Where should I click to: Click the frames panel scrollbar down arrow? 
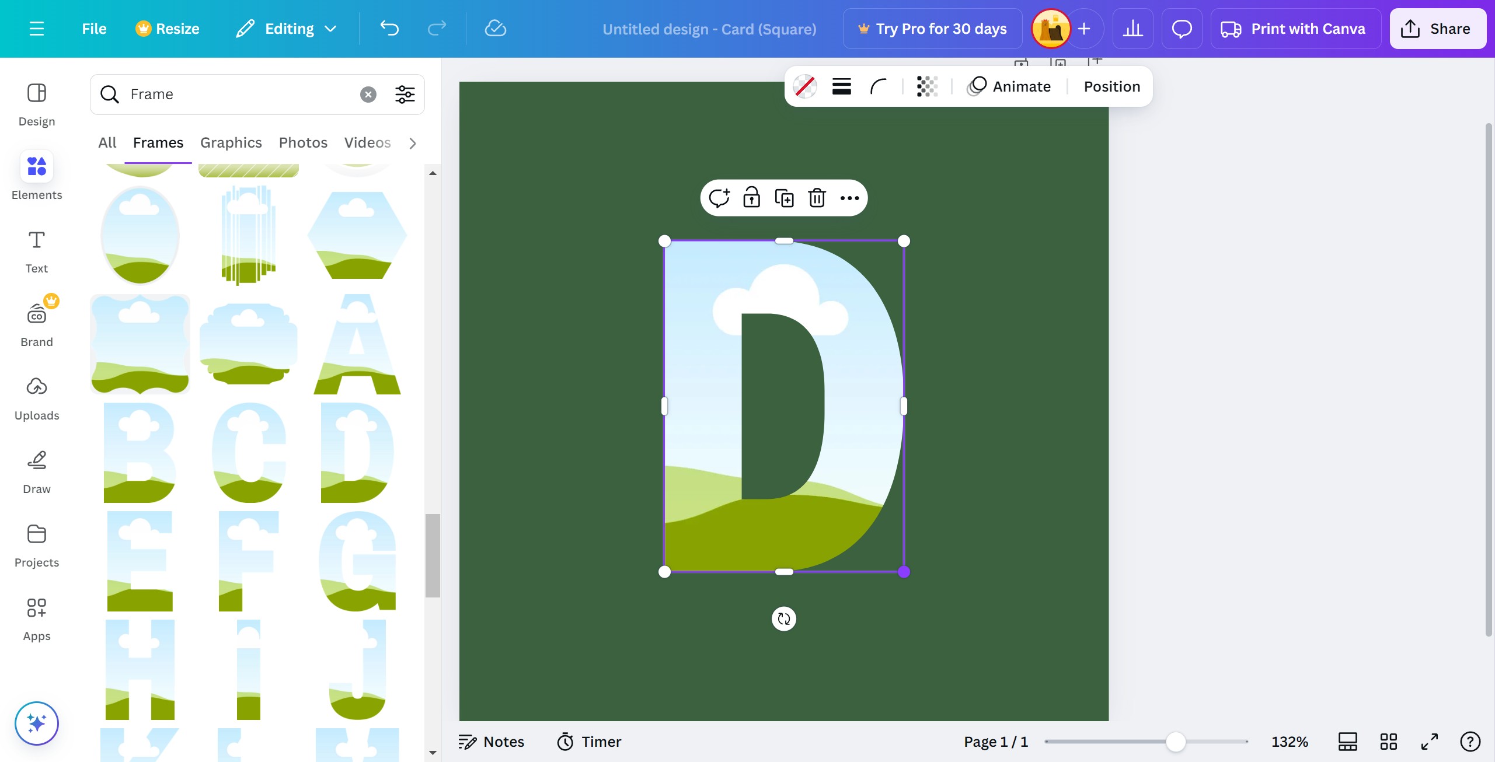(x=433, y=753)
